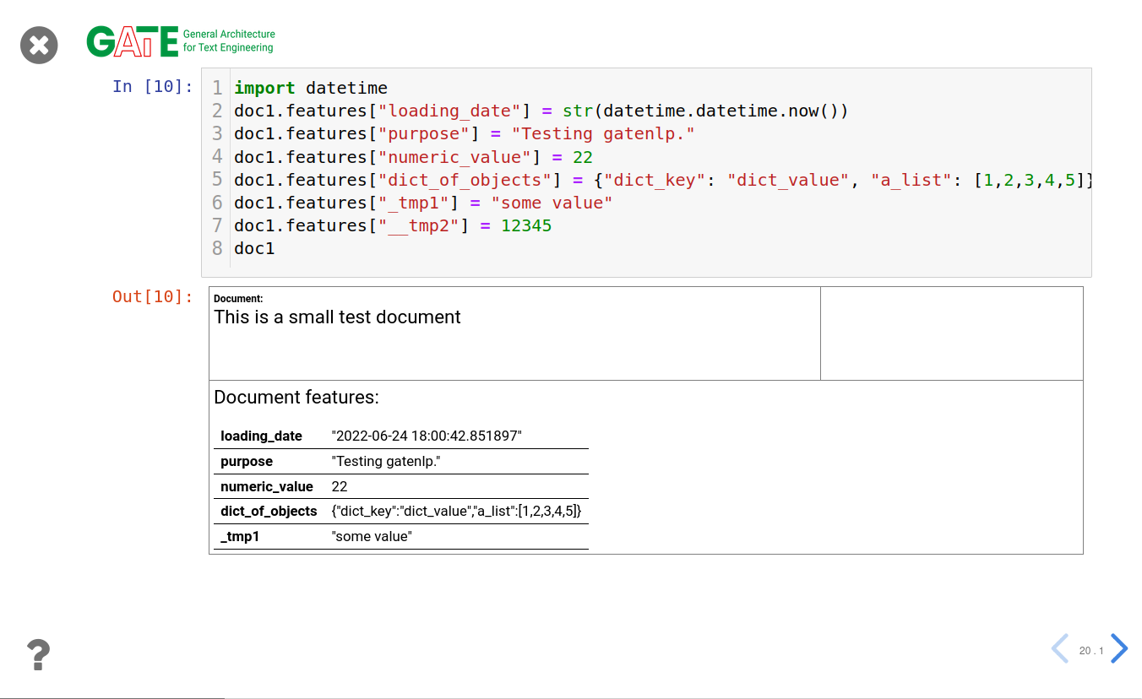
Task: Select the In [10] cell prompt
Action: pos(153,86)
